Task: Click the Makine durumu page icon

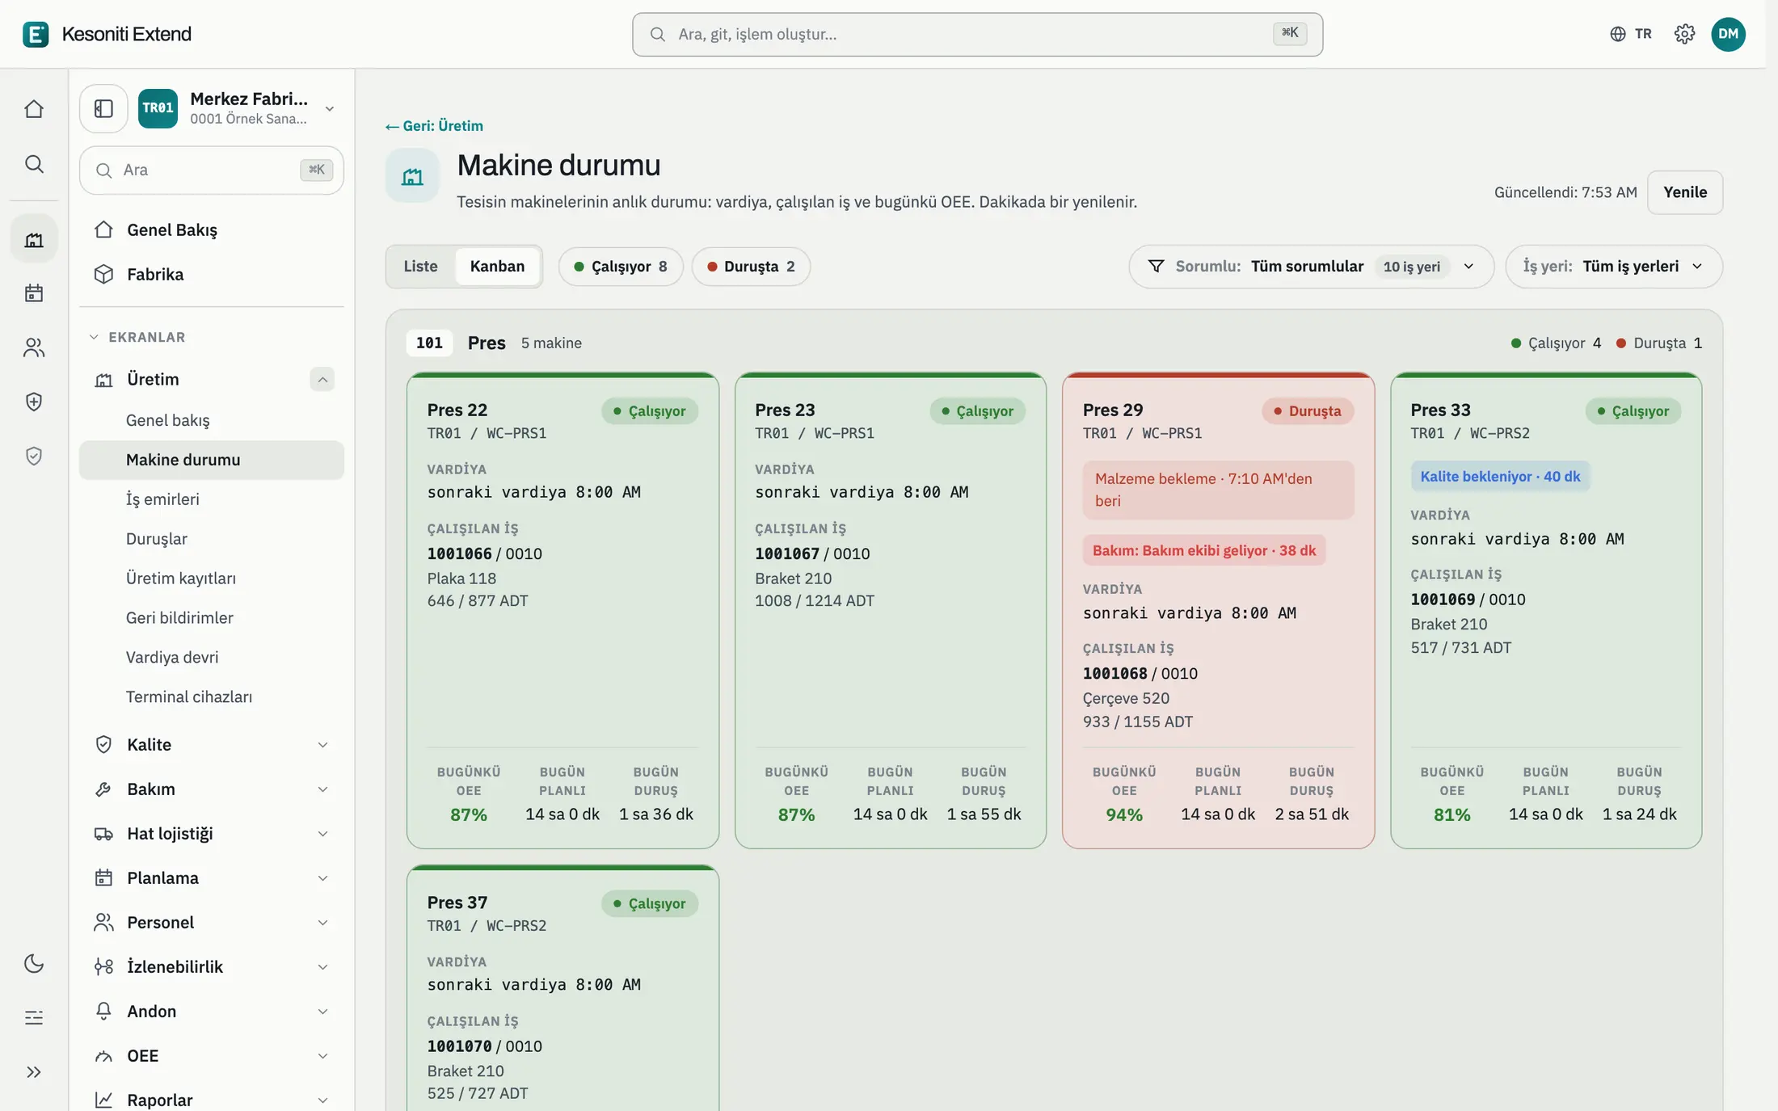Action: (412, 176)
